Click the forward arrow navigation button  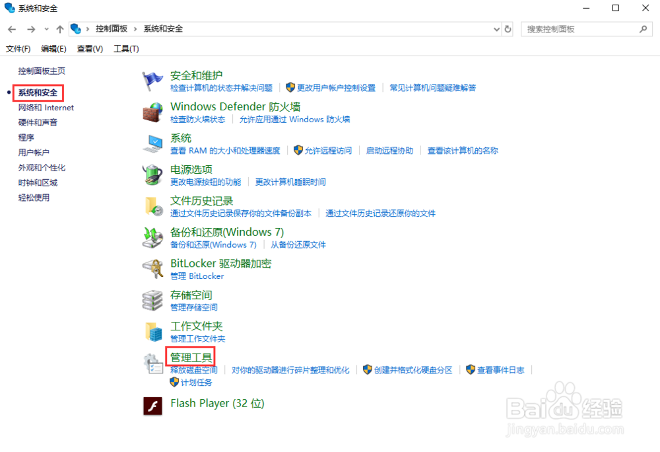[31, 29]
